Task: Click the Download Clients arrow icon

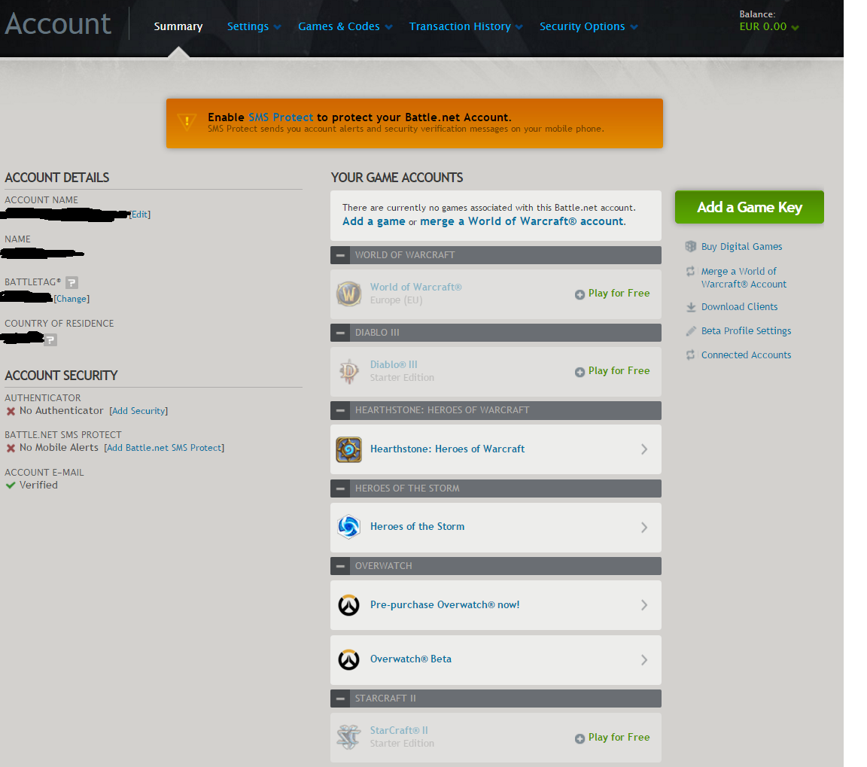Action: 691,307
